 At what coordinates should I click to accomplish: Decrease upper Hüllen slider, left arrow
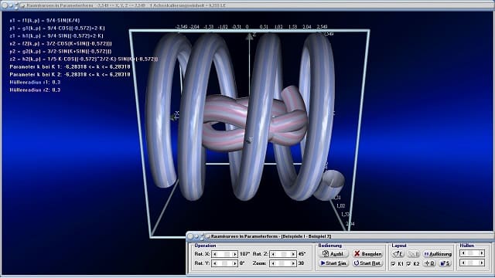pos(463,253)
